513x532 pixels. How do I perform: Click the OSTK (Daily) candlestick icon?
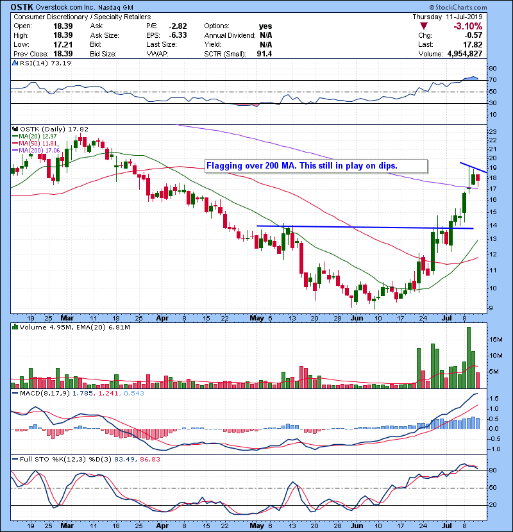15,129
